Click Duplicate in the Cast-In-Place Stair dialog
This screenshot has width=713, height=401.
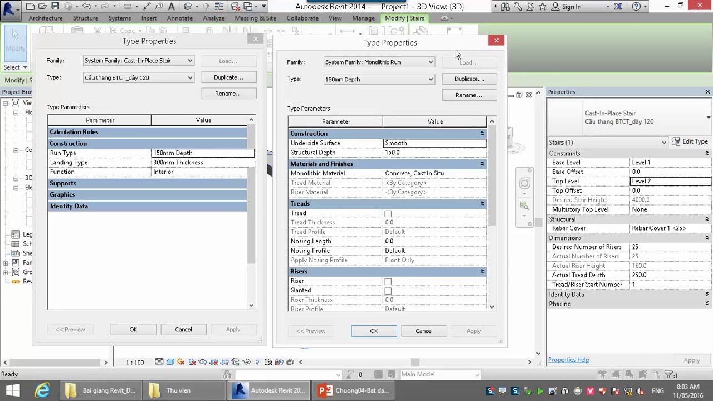point(228,77)
